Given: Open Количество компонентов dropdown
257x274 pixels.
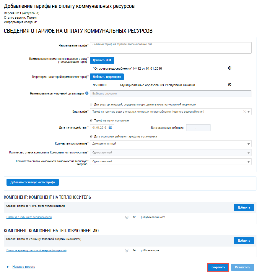Looking at the screenshot, I should (249, 144).
